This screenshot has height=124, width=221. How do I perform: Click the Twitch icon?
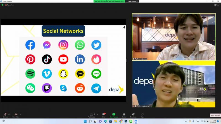pyautogui.click(x=47, y=88)
